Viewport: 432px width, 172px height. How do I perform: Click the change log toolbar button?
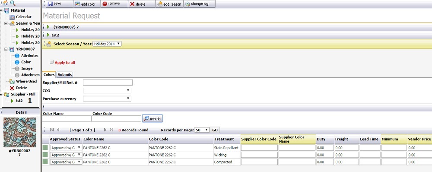199,4
